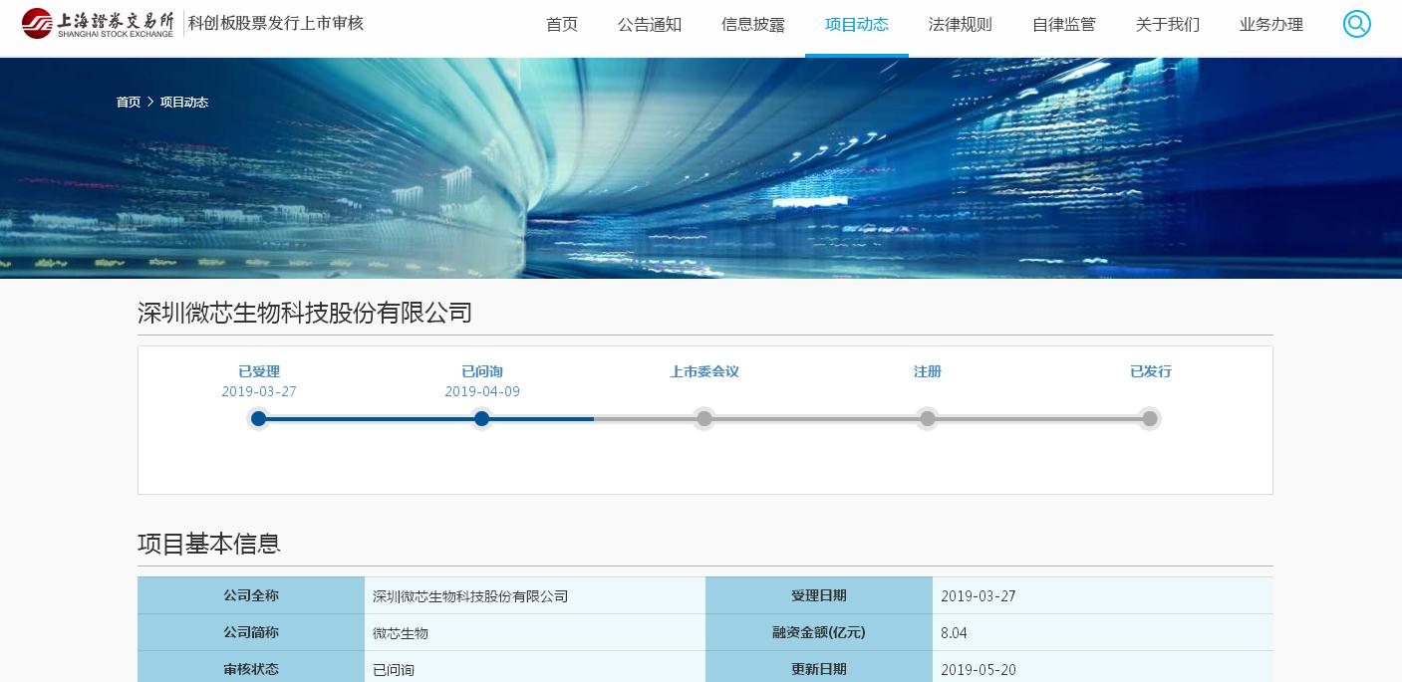Navigate to 自律监管 section

pos(1064,25)
